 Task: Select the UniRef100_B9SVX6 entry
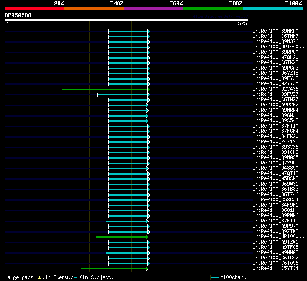coord(275,147)
